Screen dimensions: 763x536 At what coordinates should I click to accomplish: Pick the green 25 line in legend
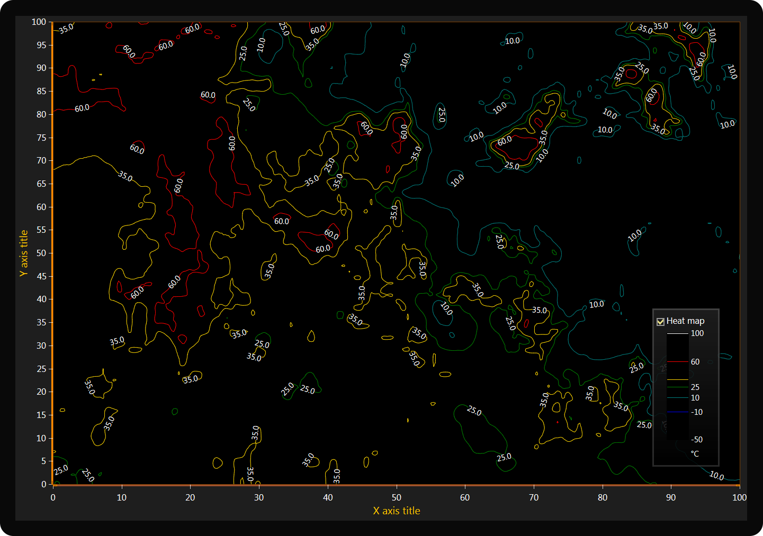(x=677, y=387)
